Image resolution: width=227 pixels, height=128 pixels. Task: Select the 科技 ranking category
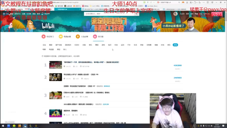coord(116,45)
